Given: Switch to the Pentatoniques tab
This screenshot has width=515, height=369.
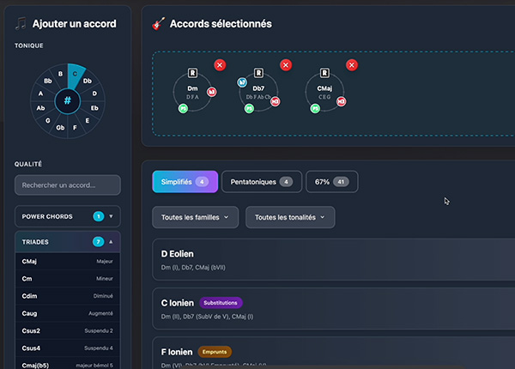Looking at the screenshot, I should (x=261, y=182).
